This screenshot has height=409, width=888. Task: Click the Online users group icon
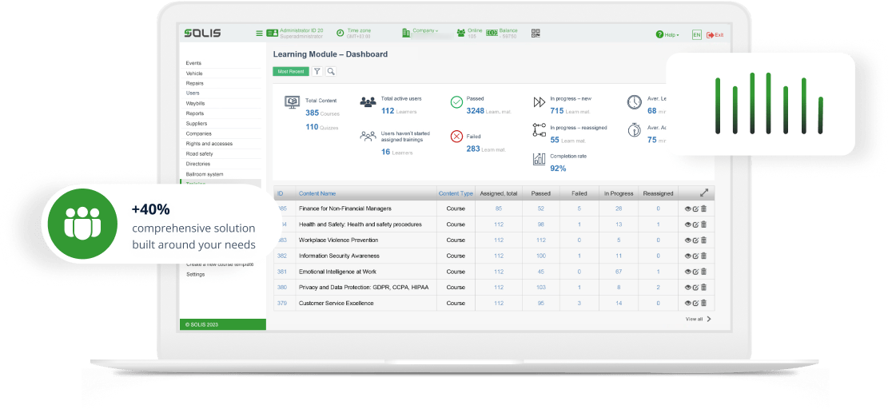coord(461,34)
